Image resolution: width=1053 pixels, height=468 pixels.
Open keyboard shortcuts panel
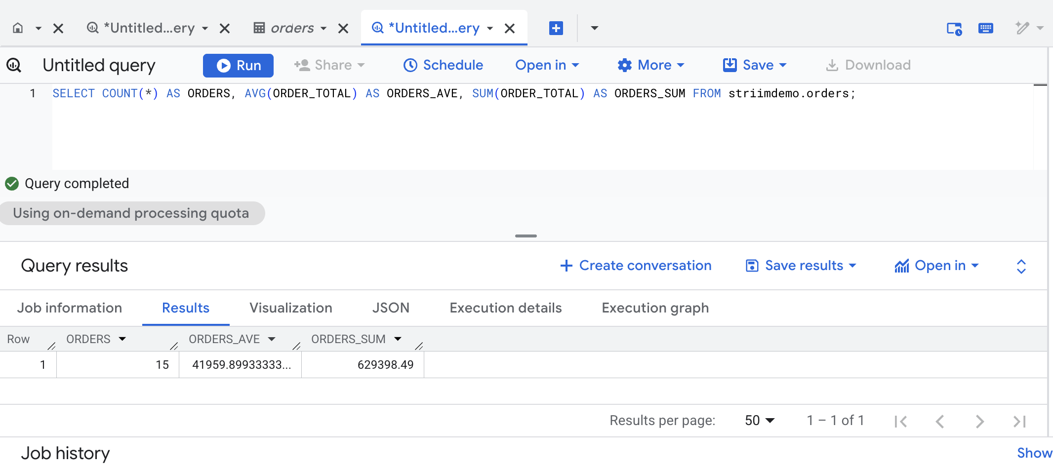[x=985, y=28]
